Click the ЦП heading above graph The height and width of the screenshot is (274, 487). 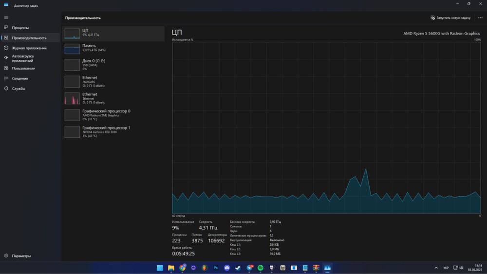tap(177, 32)
